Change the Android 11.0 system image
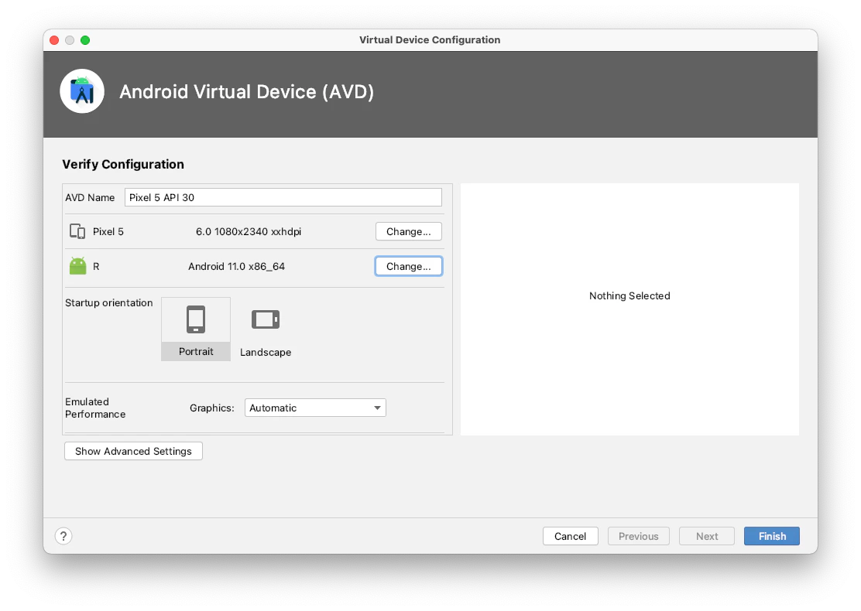861x611 pixels. coord(409,266)
